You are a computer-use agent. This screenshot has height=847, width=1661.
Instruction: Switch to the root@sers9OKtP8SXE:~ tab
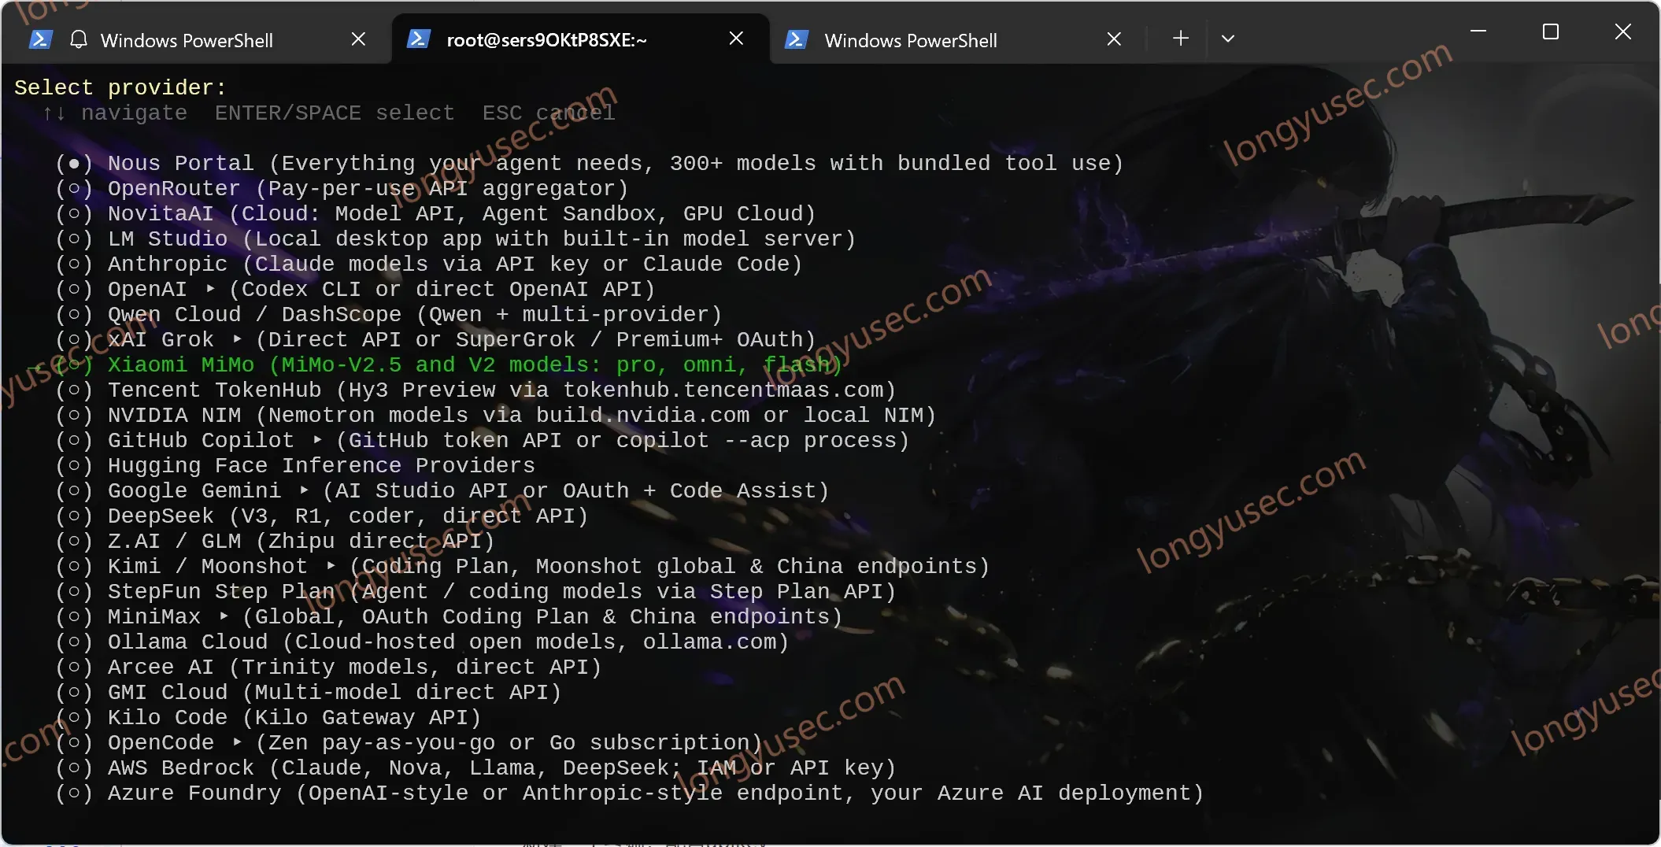point(580,39)
